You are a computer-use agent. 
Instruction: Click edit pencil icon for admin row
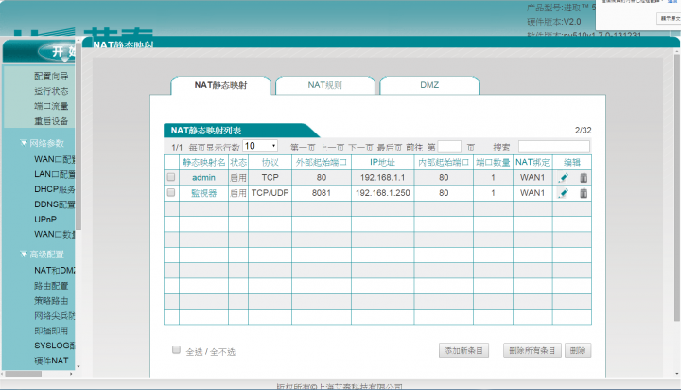click(563, 178)
